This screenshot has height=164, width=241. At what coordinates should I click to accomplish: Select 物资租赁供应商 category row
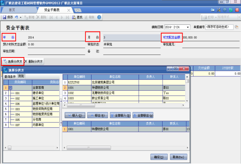[x=31, y=114]
